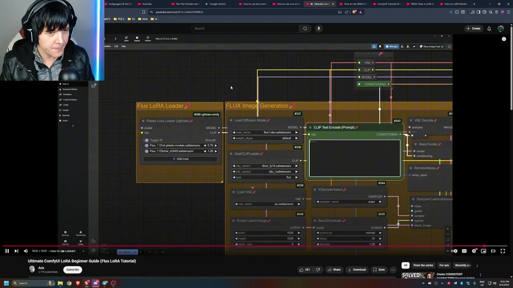
Task: Like the video (351 likes)
Action: pyautogui.click(x=305, y=270)
